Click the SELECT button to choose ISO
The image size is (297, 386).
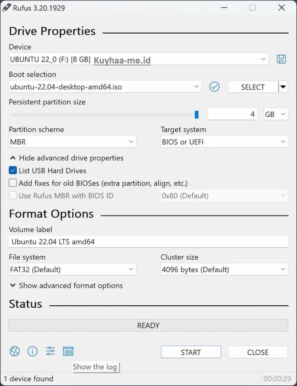[253, 87]
